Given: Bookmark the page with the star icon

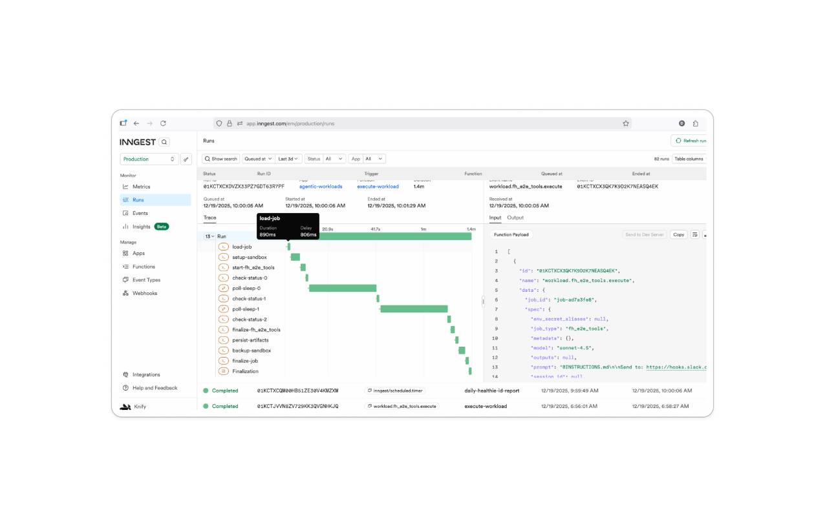Looking at the screenshot, I should [x=626, y=123].
